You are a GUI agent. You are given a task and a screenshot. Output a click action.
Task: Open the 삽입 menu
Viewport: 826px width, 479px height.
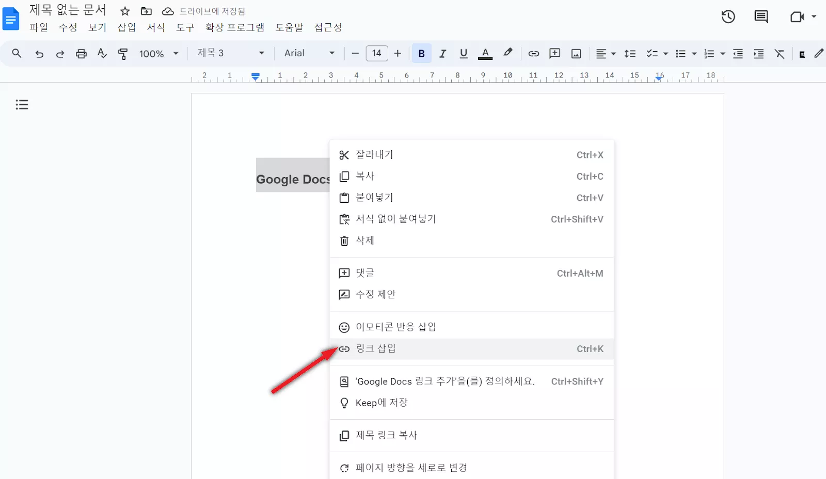[127, 27]
